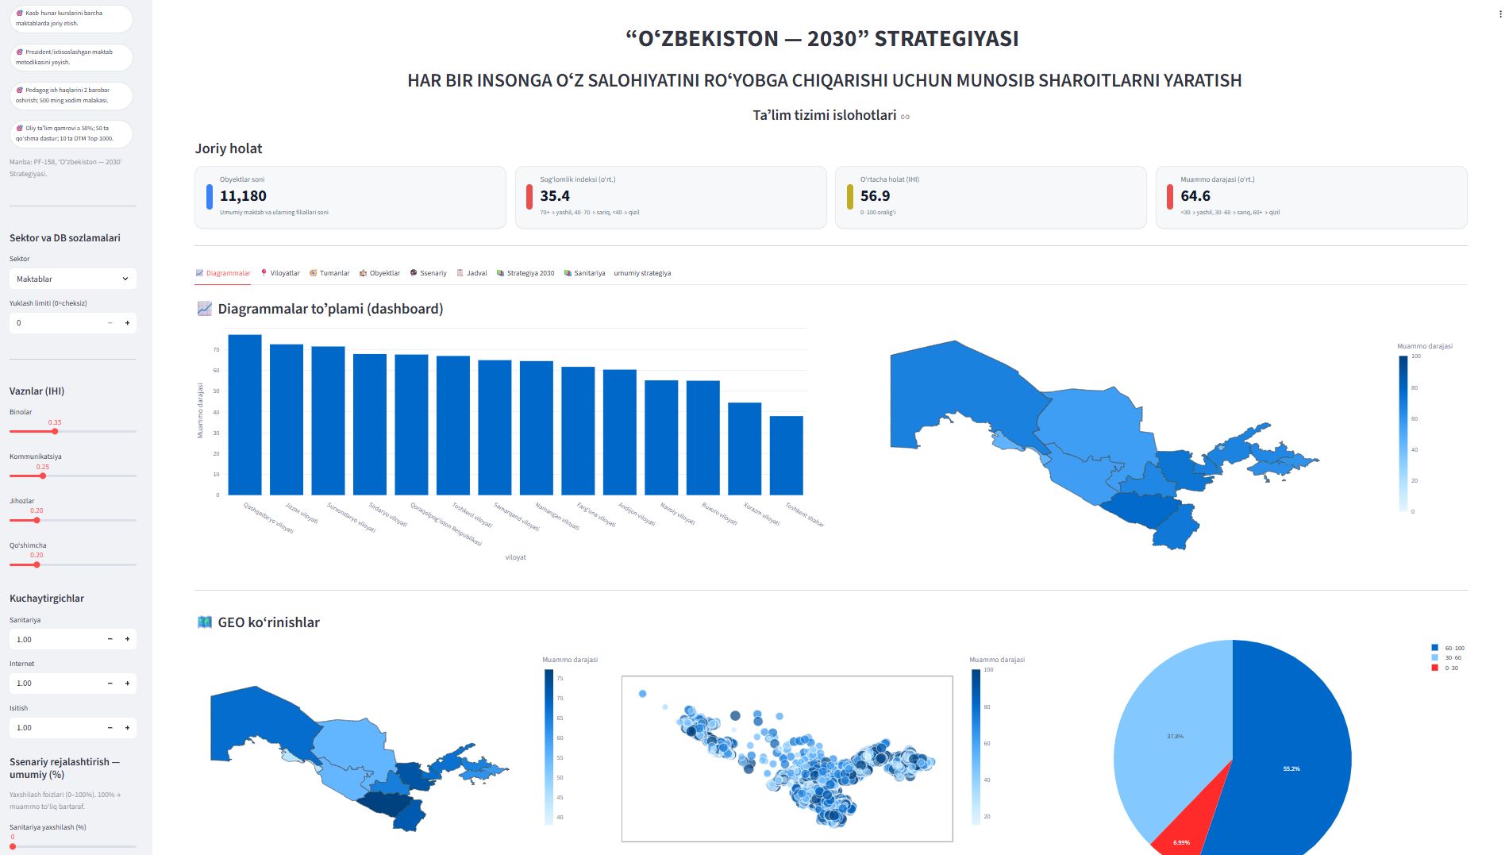Screen dimensions: 1505x855
Task: Click the Binolar weight slider handle
Action: pos(55,431)
